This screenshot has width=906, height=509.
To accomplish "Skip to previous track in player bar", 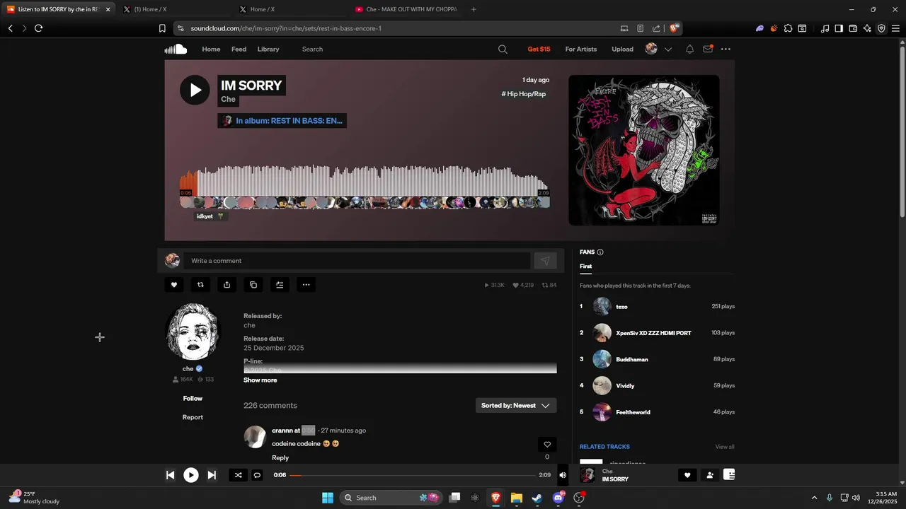I will coord(170,475).
